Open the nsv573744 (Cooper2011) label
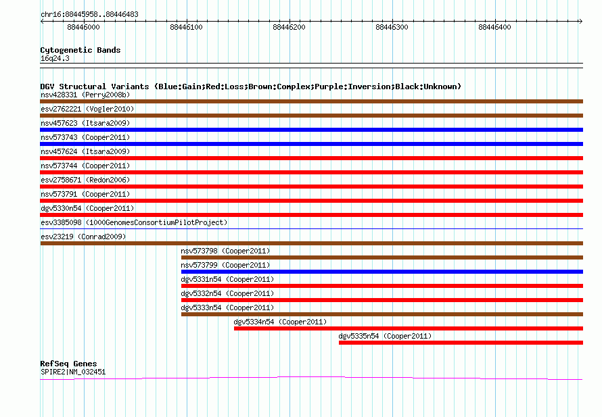The height and width of the screenshot is (417, 602). (x=85, y=166)
